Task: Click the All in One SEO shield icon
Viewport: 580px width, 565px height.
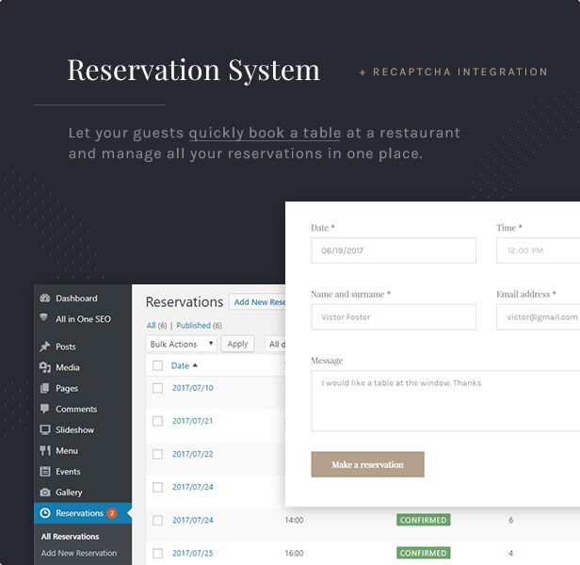Action: (x=45, y=319)
